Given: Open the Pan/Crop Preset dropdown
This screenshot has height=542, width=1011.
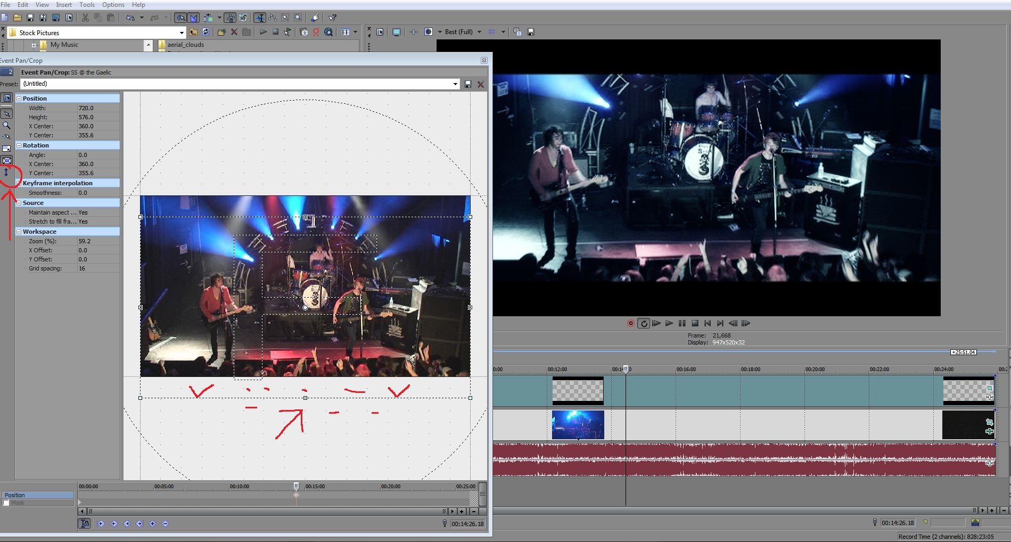Looking at the screenshot, I should click(x=455, y=84).
